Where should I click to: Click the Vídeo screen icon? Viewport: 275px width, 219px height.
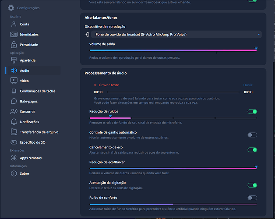(14, 81)
